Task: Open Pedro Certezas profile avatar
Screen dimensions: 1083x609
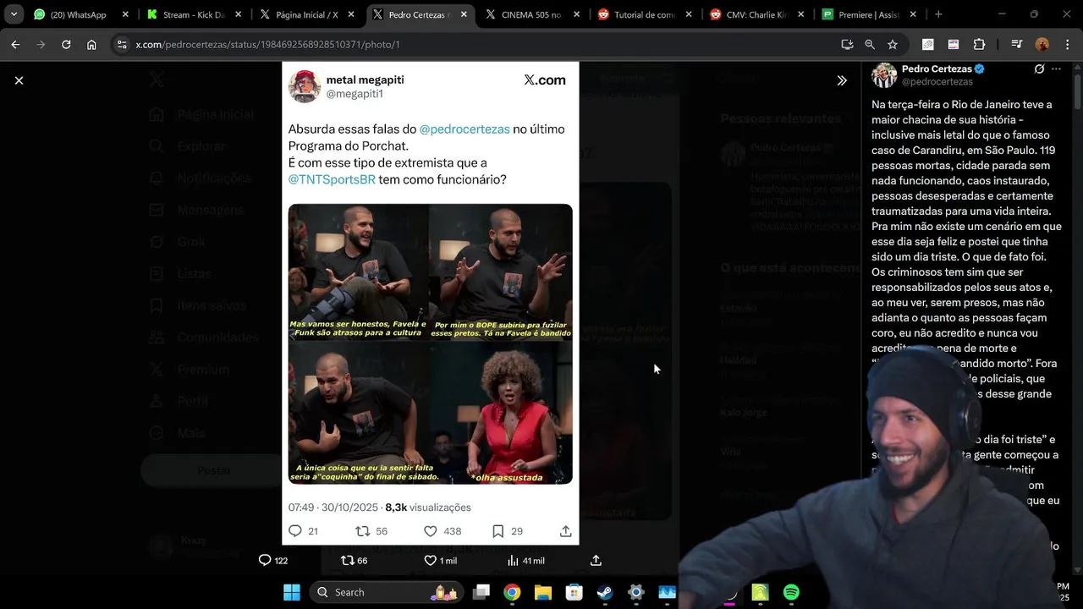Action: [884, 75]
